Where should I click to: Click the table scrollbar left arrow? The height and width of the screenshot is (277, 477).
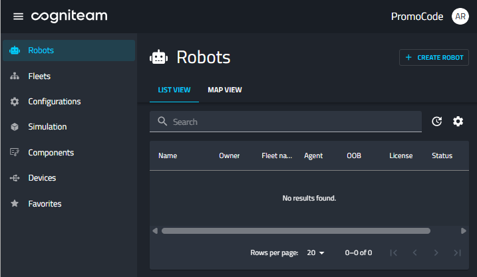coord(155,231)
